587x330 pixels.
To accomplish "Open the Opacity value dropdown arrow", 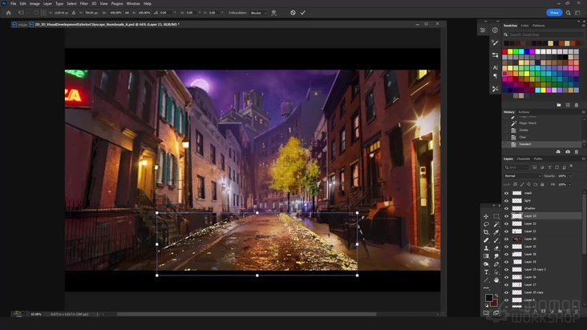I will coord(570,175).
